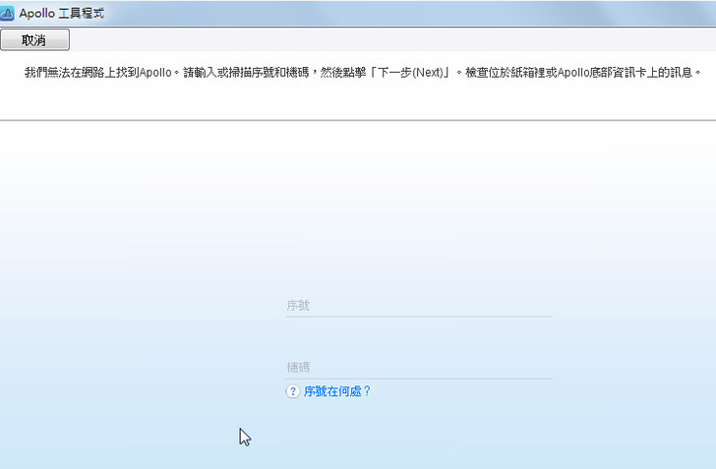Click the question mark help icon
Image resolution: width=716 pixels, height=469 pixels.
tap(293, 391)
